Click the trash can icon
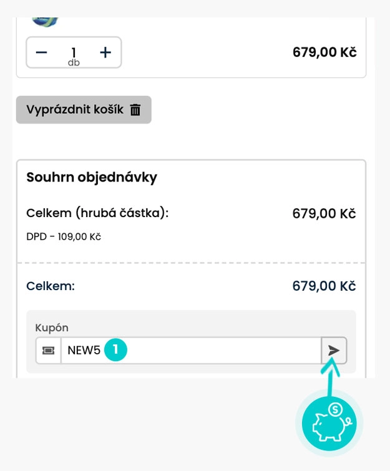The width and height of the screenshot is (390, 471). [135, 110]
